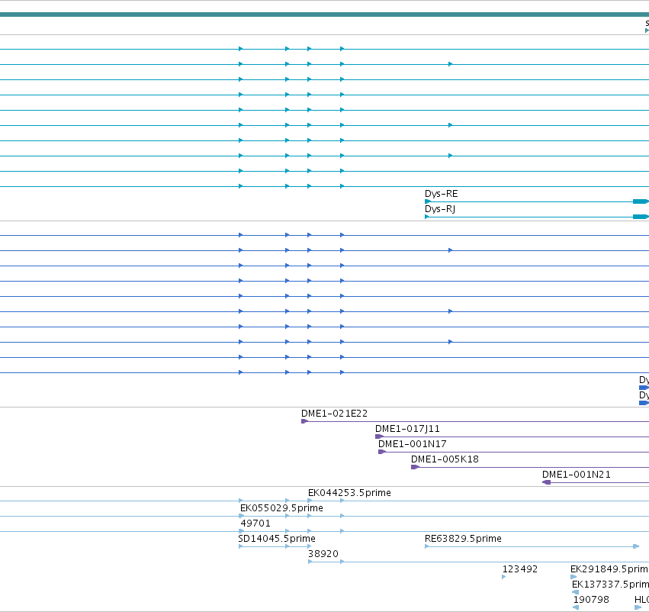Click the 190798 feature label

tap(591, 600)
